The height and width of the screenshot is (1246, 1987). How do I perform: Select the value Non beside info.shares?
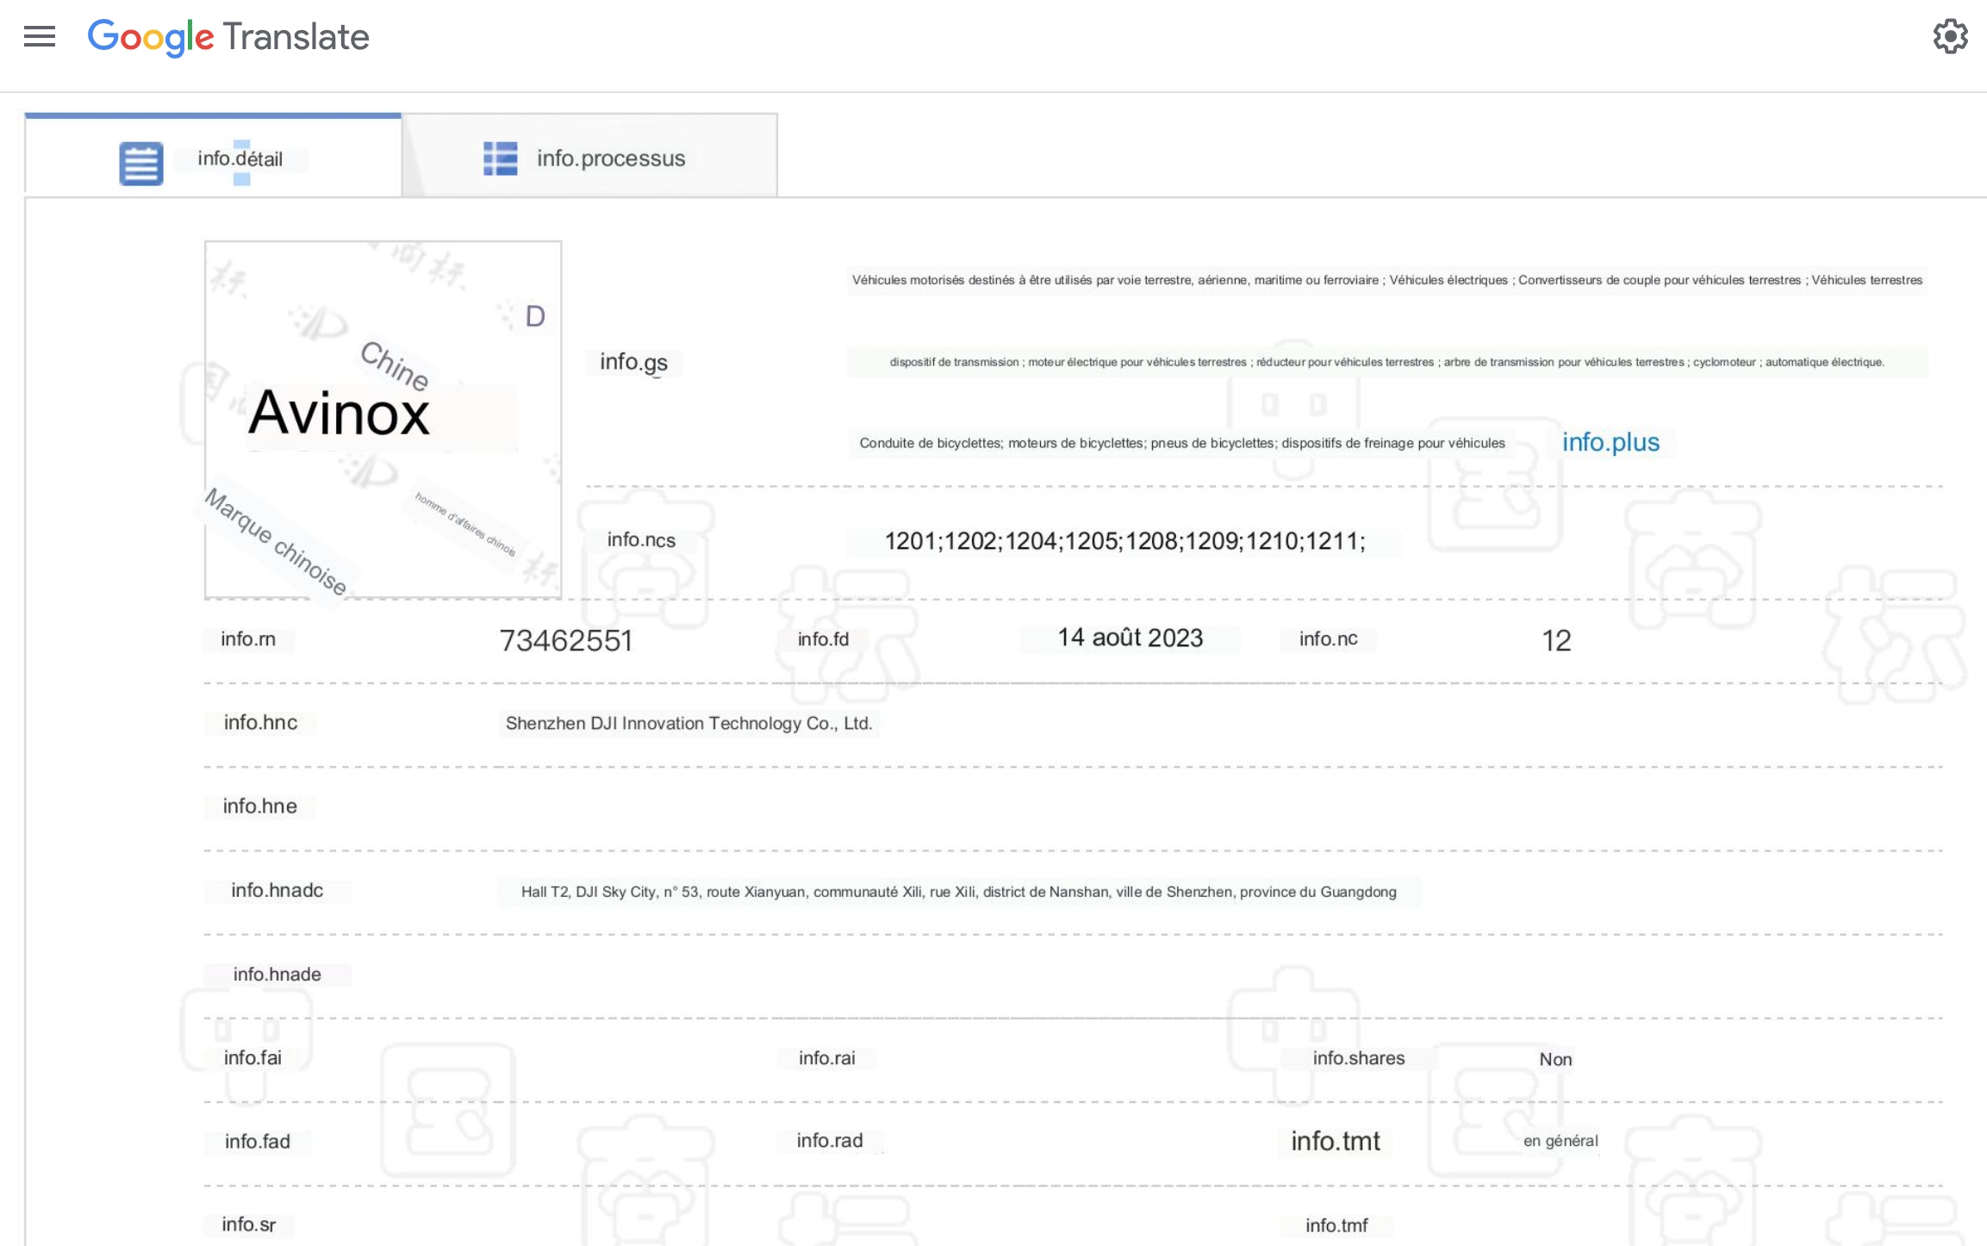(1555, 1059)
